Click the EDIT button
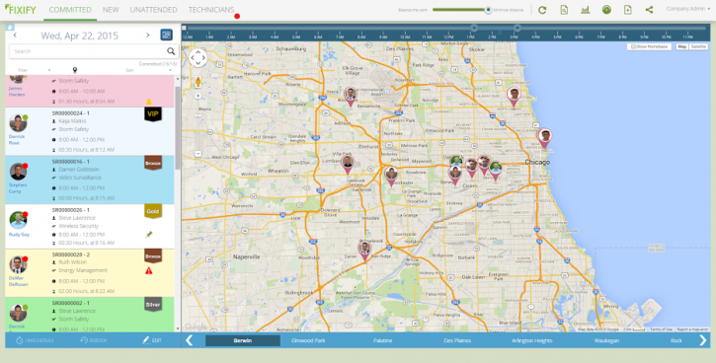Viewport: 716px width, 363px height. [152, 340]
